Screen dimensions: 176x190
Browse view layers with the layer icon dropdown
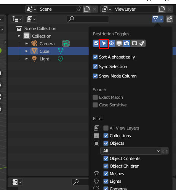106,9
